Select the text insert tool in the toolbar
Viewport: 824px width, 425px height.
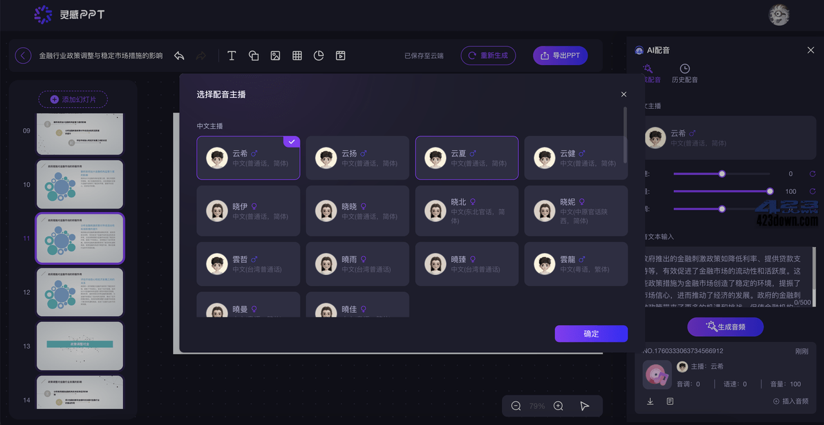pyautogui.click(x=232, y=55)
